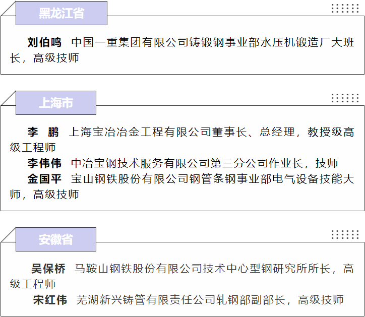Click the name 李伟伟
This screenshot has height=317, width=365.
[44, 163]
